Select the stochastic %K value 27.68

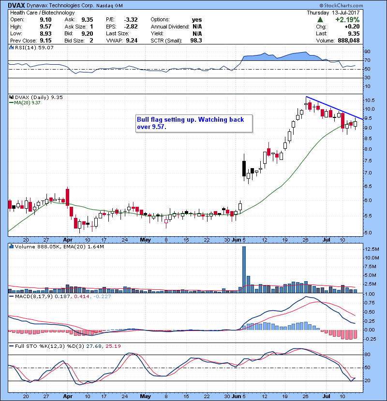(93, 346)
